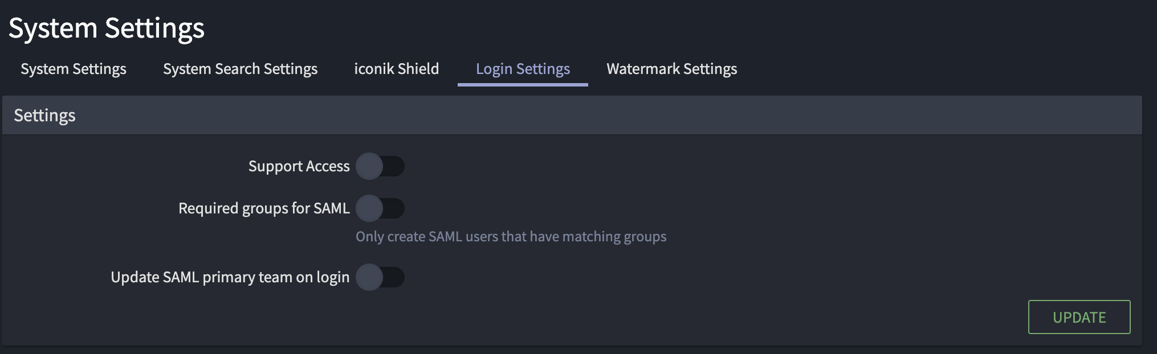Toggle Update SAML primary team on login
This screenshot has height=354, width=1157.
click(x=381, y=278)
